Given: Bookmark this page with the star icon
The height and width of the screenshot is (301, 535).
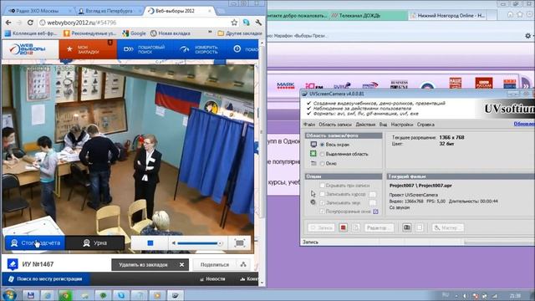Looking at the screenshot, I should click(234, 23).
